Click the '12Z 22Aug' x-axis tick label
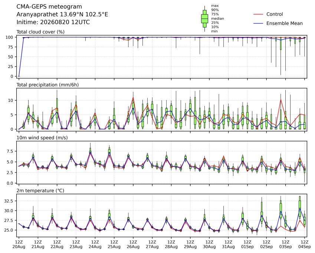The image size is (315, 253). (x=57, y=244)
